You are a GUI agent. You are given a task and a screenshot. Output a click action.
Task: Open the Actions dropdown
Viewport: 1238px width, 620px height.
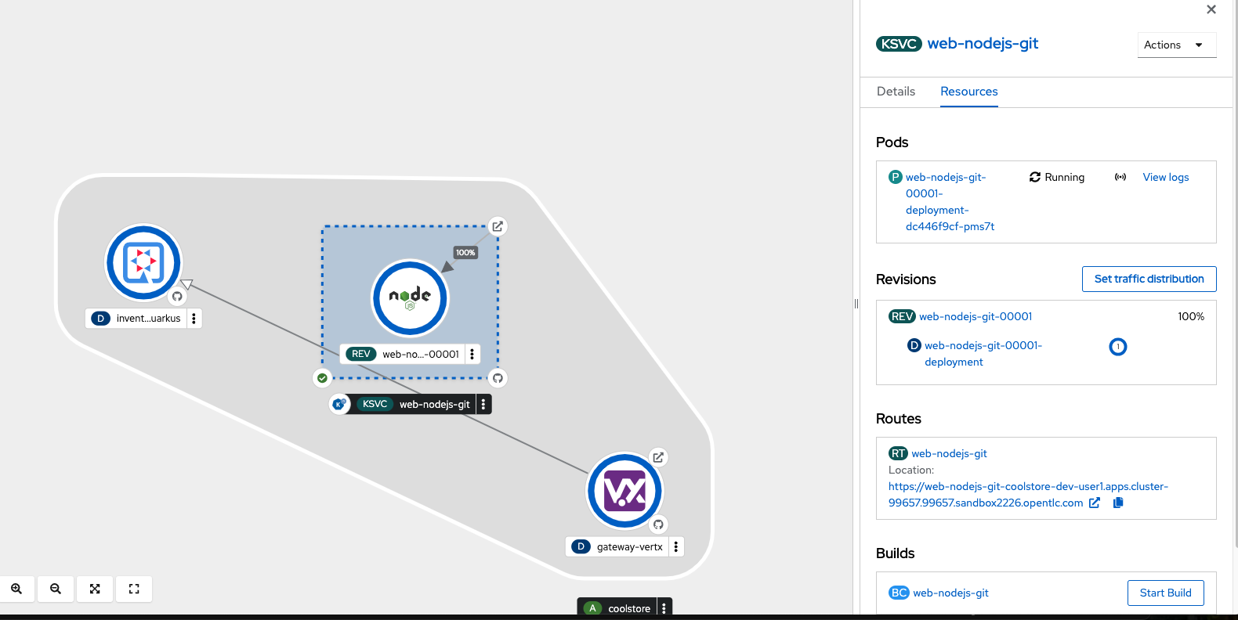[x=1176, y=45]
